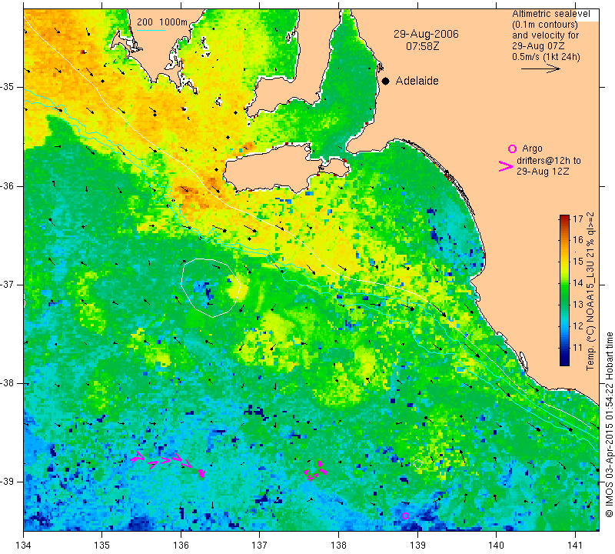Click the IMOS copyright timestamp text
The width and height of the screenshot is (615, 554).
click(x=609, y=424)
